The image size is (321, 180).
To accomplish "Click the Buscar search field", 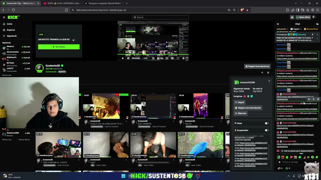I will [x=160, y=17].
